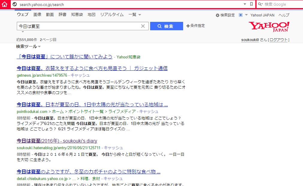The height and width of the screenshot is (186, 303).
Task: Open 冬至のカボチャのように result title
Action: (88, 172)
